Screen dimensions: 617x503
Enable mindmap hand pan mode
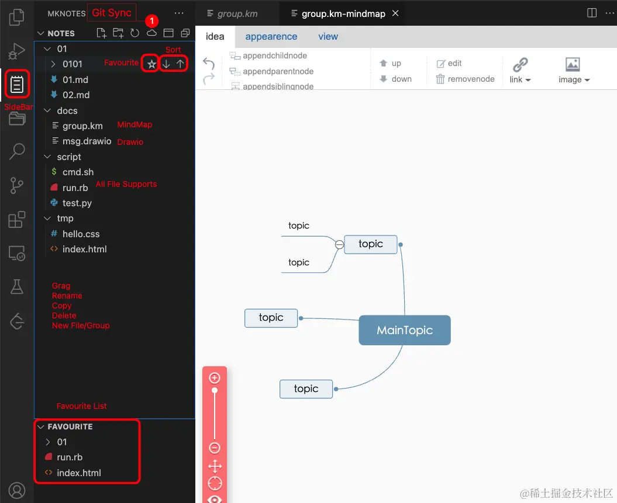(215, 466)
